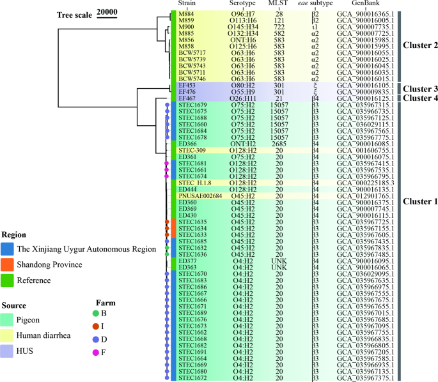438x382 pixels.
Task: Click the red-orange farm dot beside STEC1634
Action: [x=167, y=228]
